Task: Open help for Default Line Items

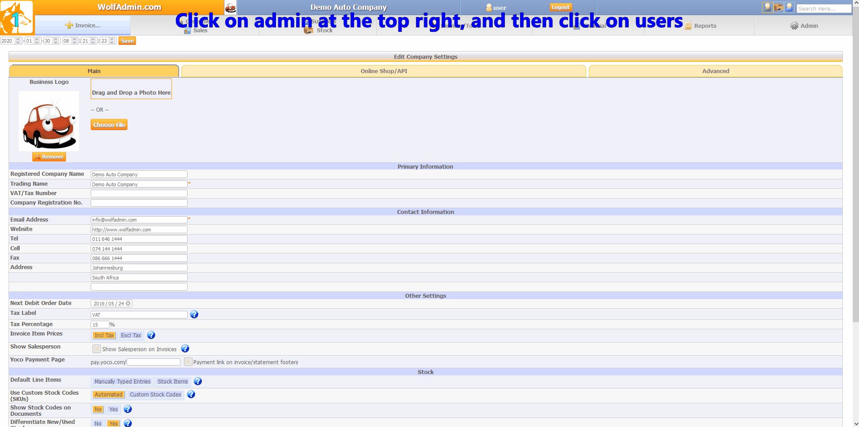Action: 198,381
